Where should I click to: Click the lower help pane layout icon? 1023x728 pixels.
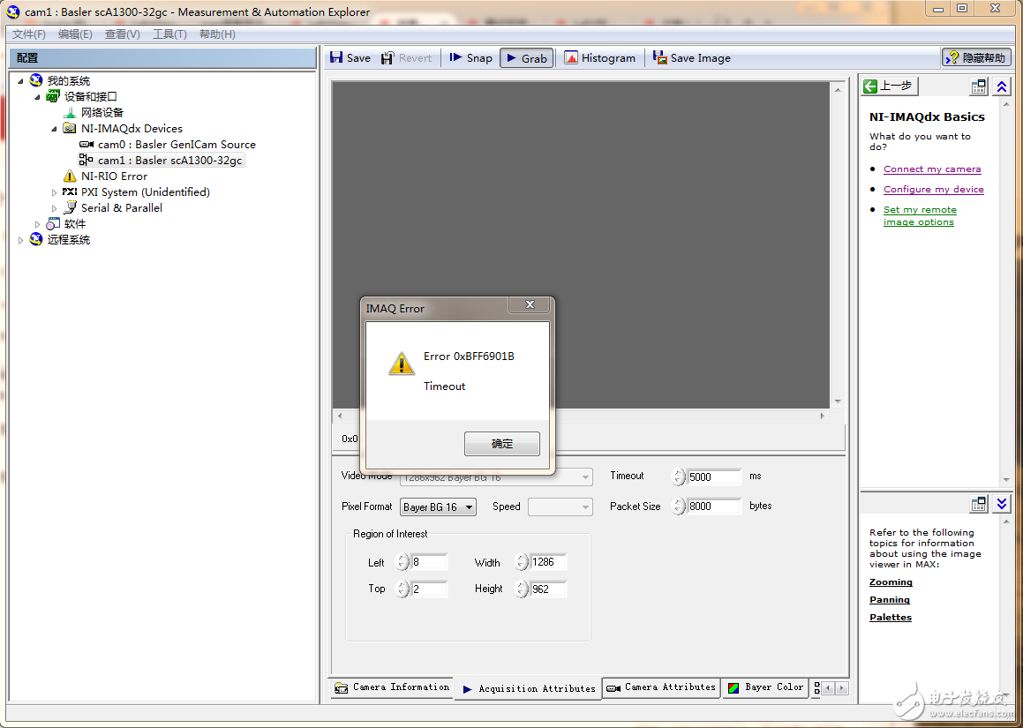pos(978,503)
